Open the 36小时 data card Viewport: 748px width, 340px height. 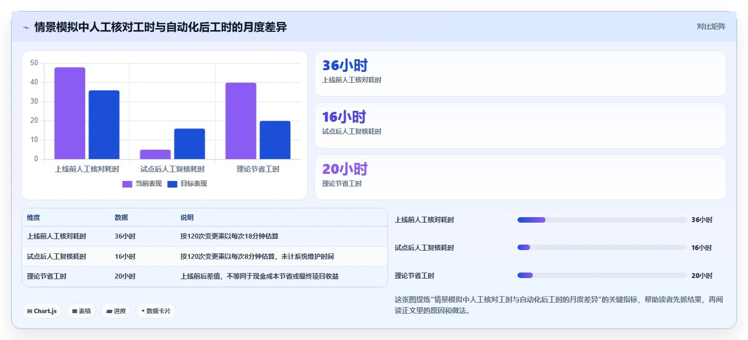(x=520, y=73)
